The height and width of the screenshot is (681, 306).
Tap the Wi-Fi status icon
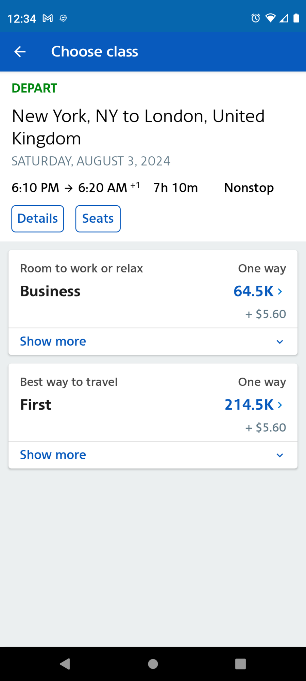pos(270,18)
